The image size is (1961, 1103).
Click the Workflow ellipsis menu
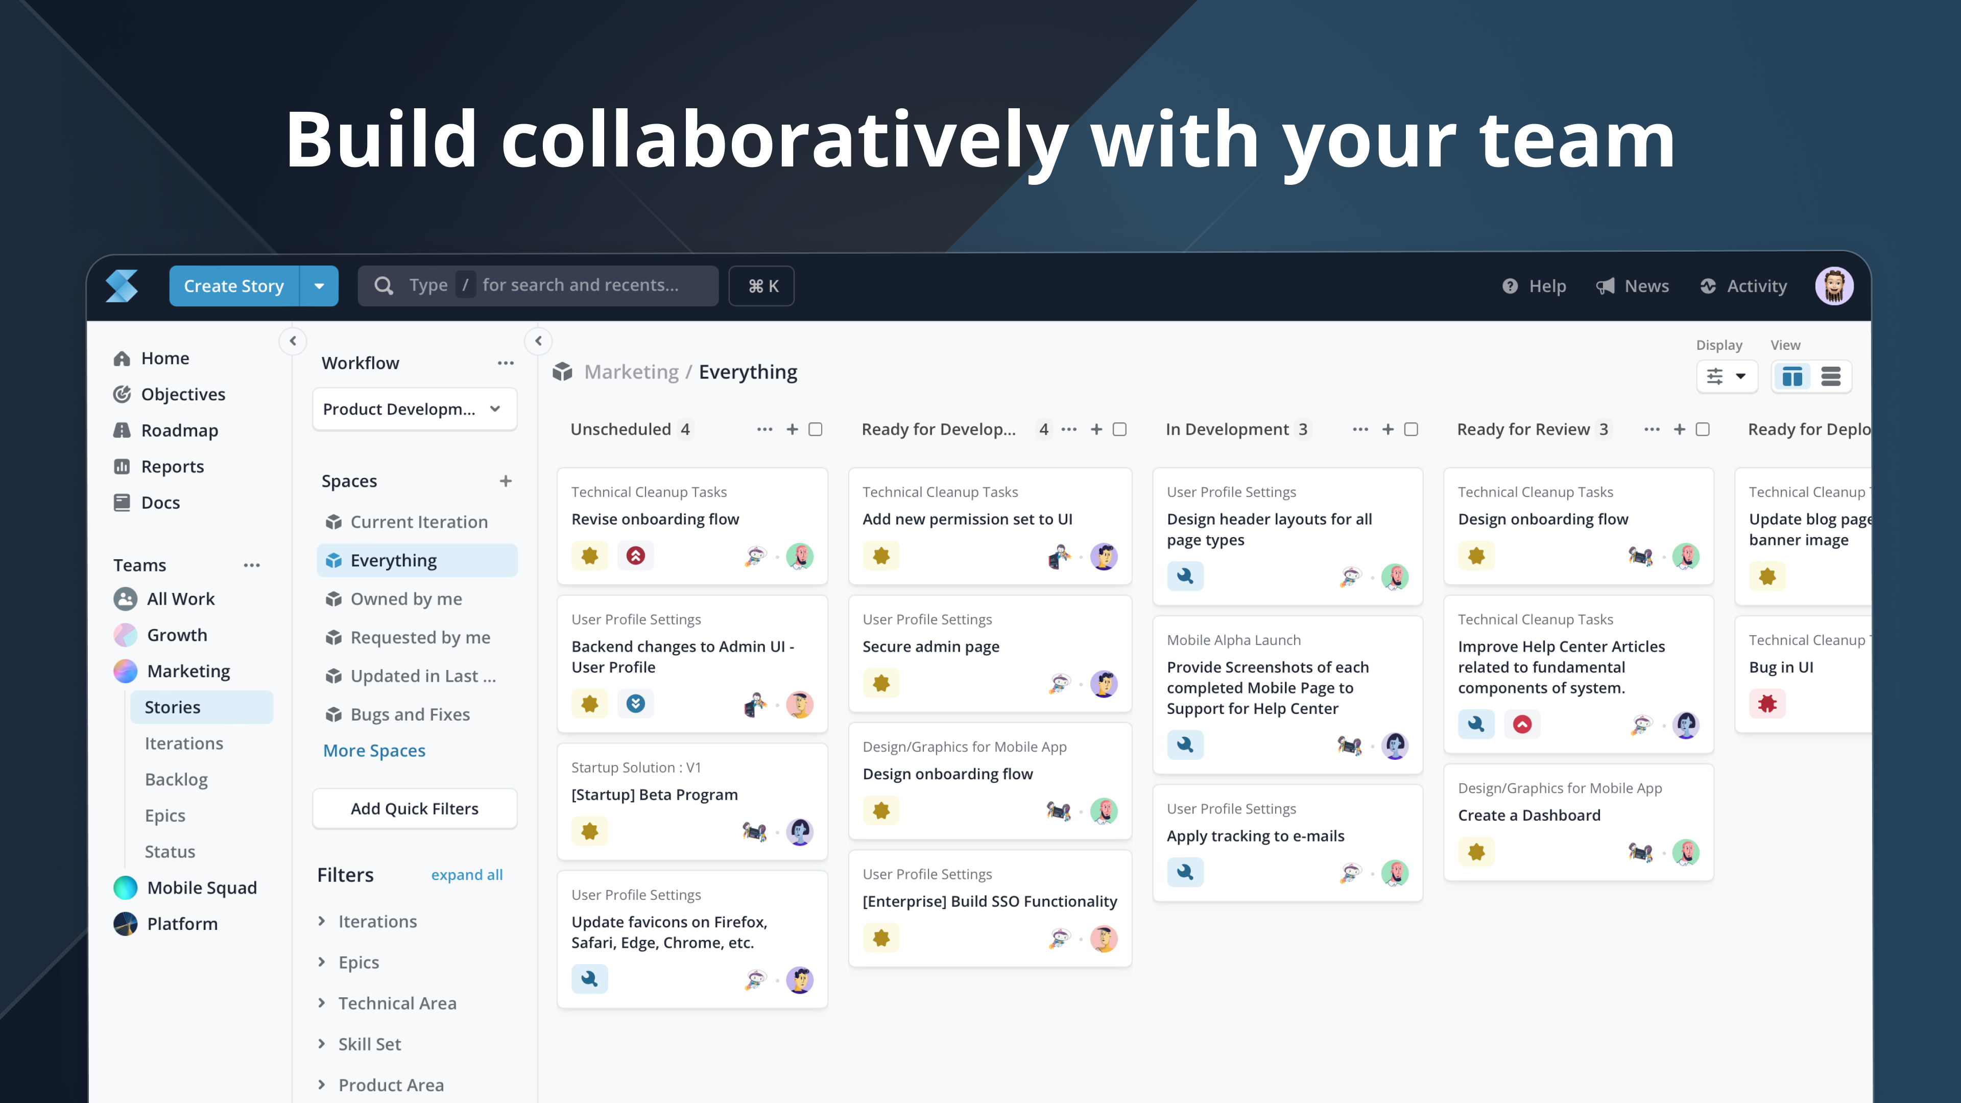tap(506, 363)
